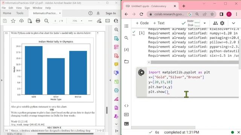Viewport: 241px width, 135px height.
Task: Close the Colaboratory browser tab
Action: coord(175,6)
